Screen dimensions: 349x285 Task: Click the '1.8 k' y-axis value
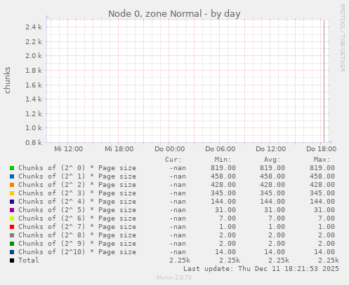(34, 70)
